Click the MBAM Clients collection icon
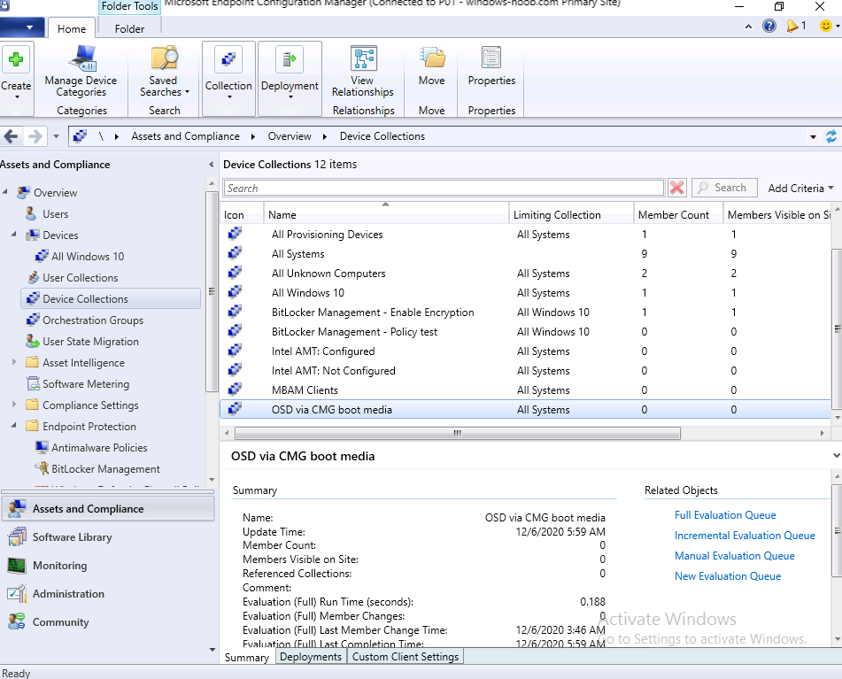Image resolution: width=842 pixels, height=679 pixels. pos(235,390)
